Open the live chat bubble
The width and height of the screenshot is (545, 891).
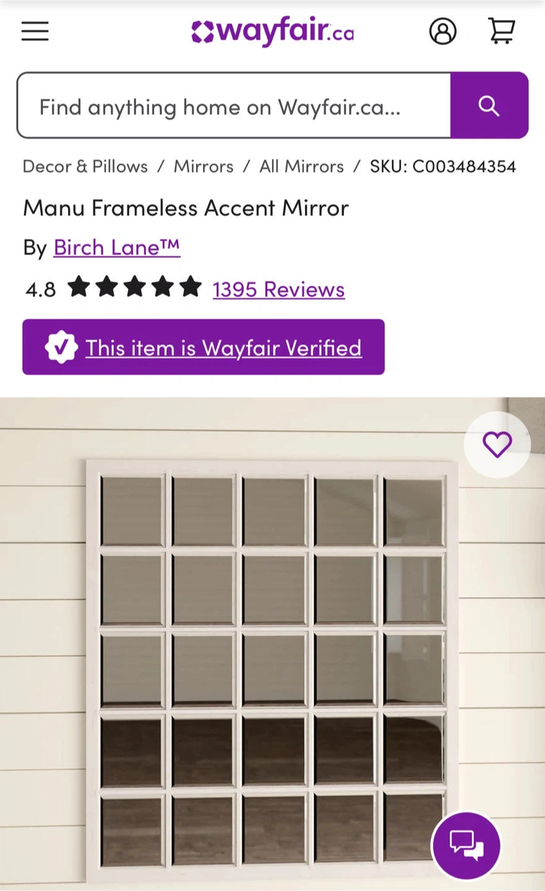tap(466, 845)
